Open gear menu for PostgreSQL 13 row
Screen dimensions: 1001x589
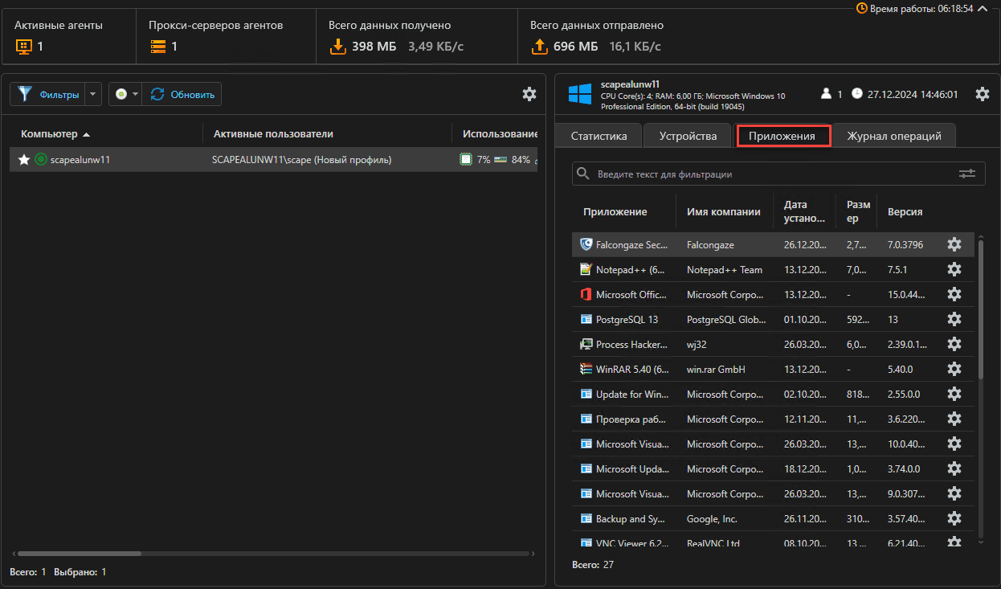[954, 319]
